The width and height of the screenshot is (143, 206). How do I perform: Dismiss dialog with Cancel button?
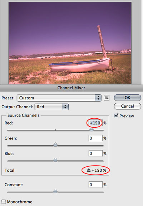click(x=127, y=106)
